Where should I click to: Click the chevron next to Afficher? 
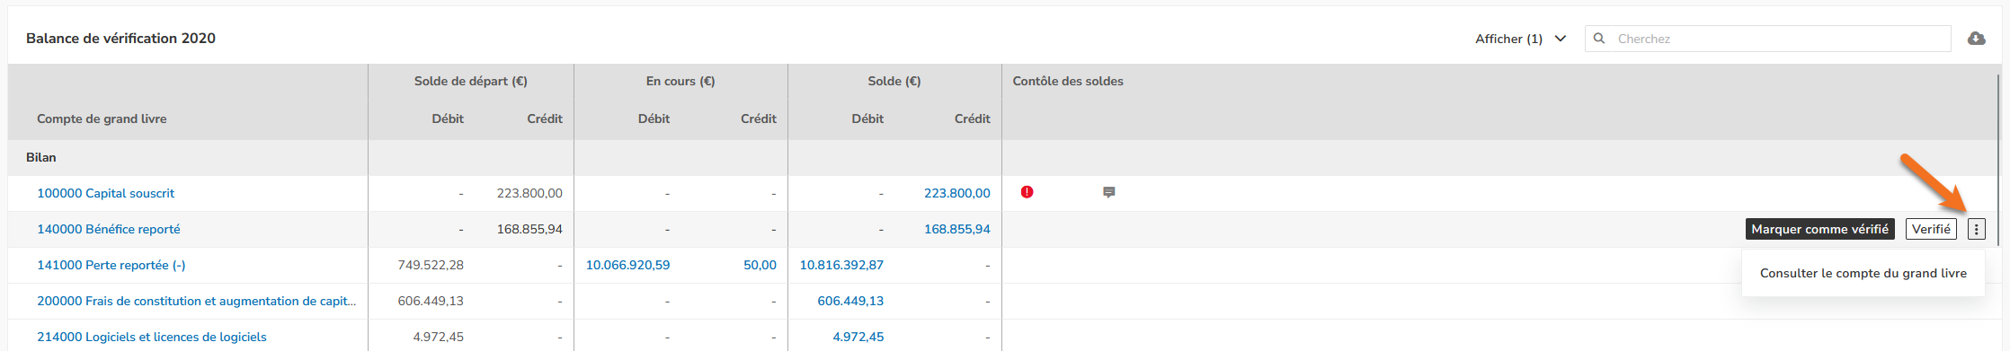(1561, 39)
